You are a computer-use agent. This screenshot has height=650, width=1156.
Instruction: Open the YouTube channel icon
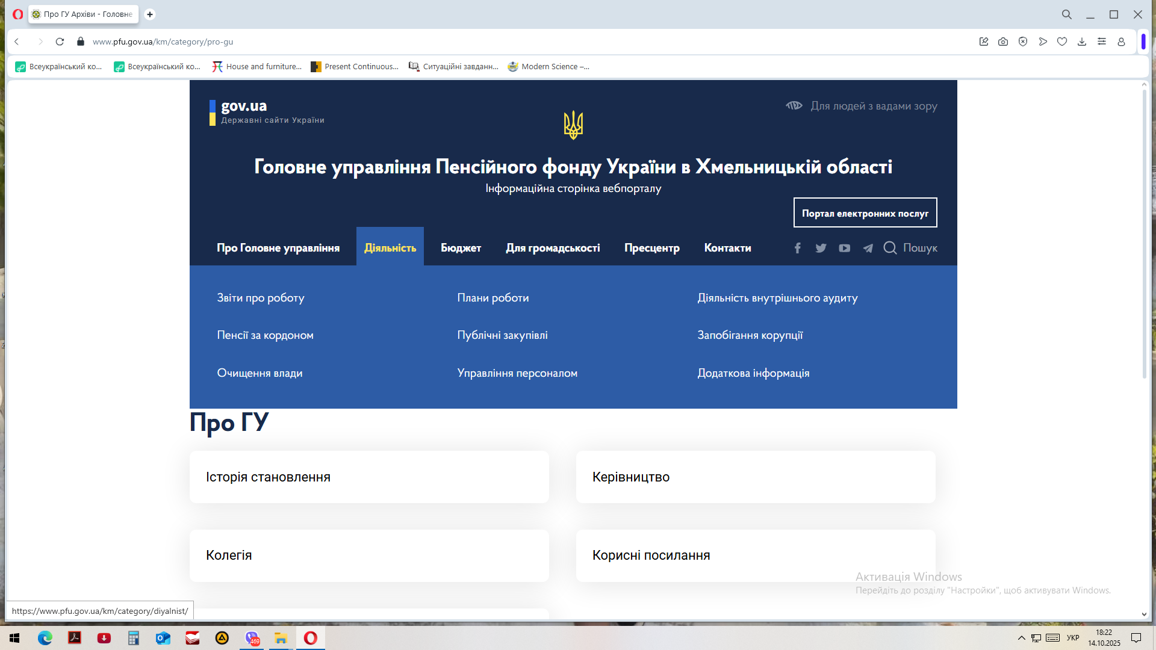[844, 248]
